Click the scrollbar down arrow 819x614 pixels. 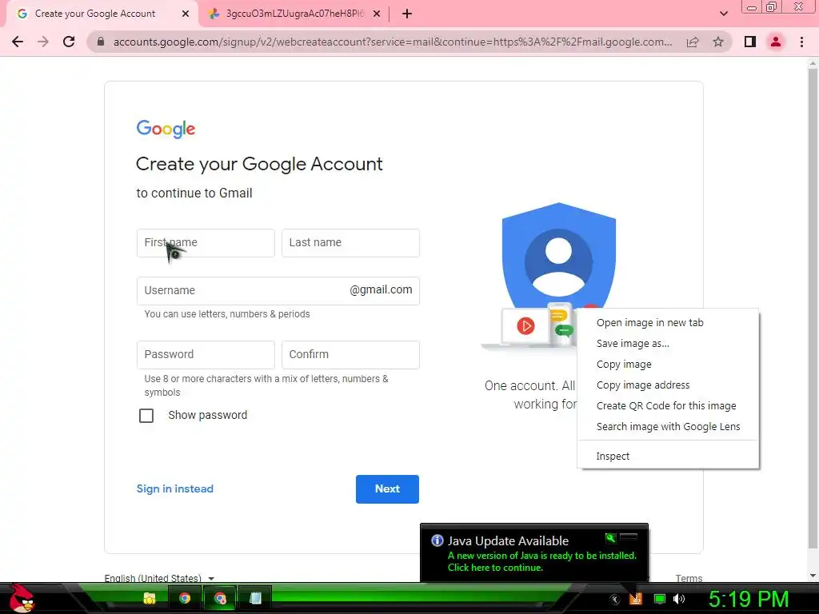pos(813,576)
